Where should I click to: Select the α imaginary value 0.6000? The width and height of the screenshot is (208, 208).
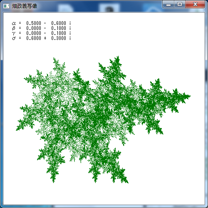click(59, 23)
